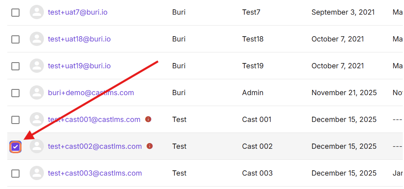
Task: Open the test+uat18@buri.io user link
Action: [79, 39]
